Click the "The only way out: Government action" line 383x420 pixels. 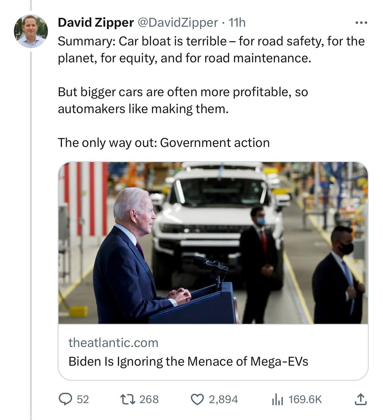[164, 143]
